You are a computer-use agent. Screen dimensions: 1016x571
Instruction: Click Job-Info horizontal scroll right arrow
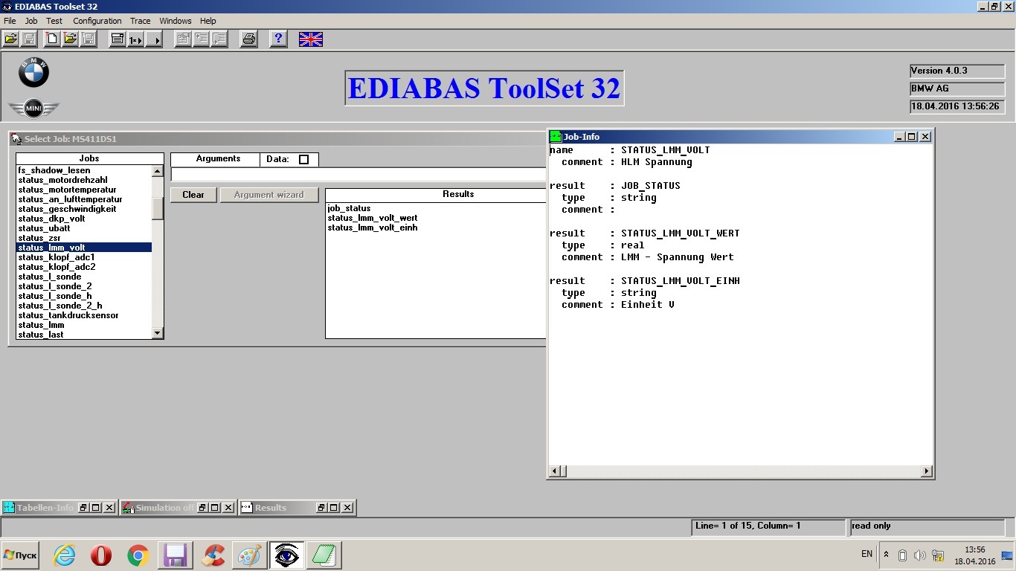point(926,471)
